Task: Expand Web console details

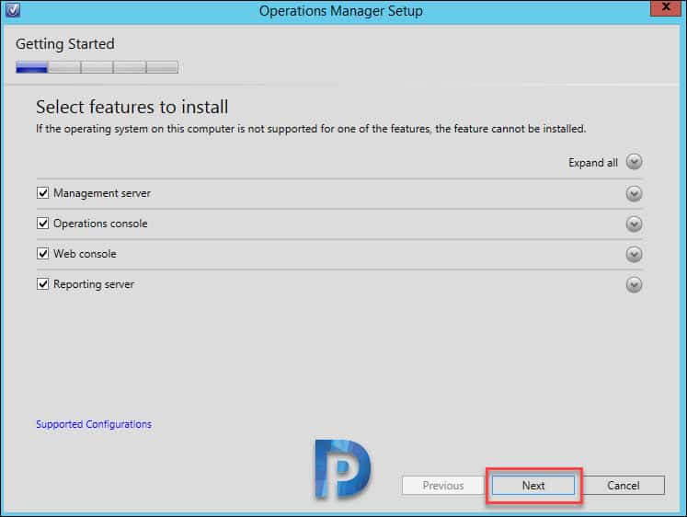Action: pyautogui.click(x=634, y=254)
